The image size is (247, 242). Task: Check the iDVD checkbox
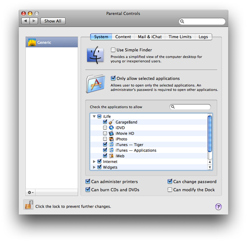click(105, 128)
